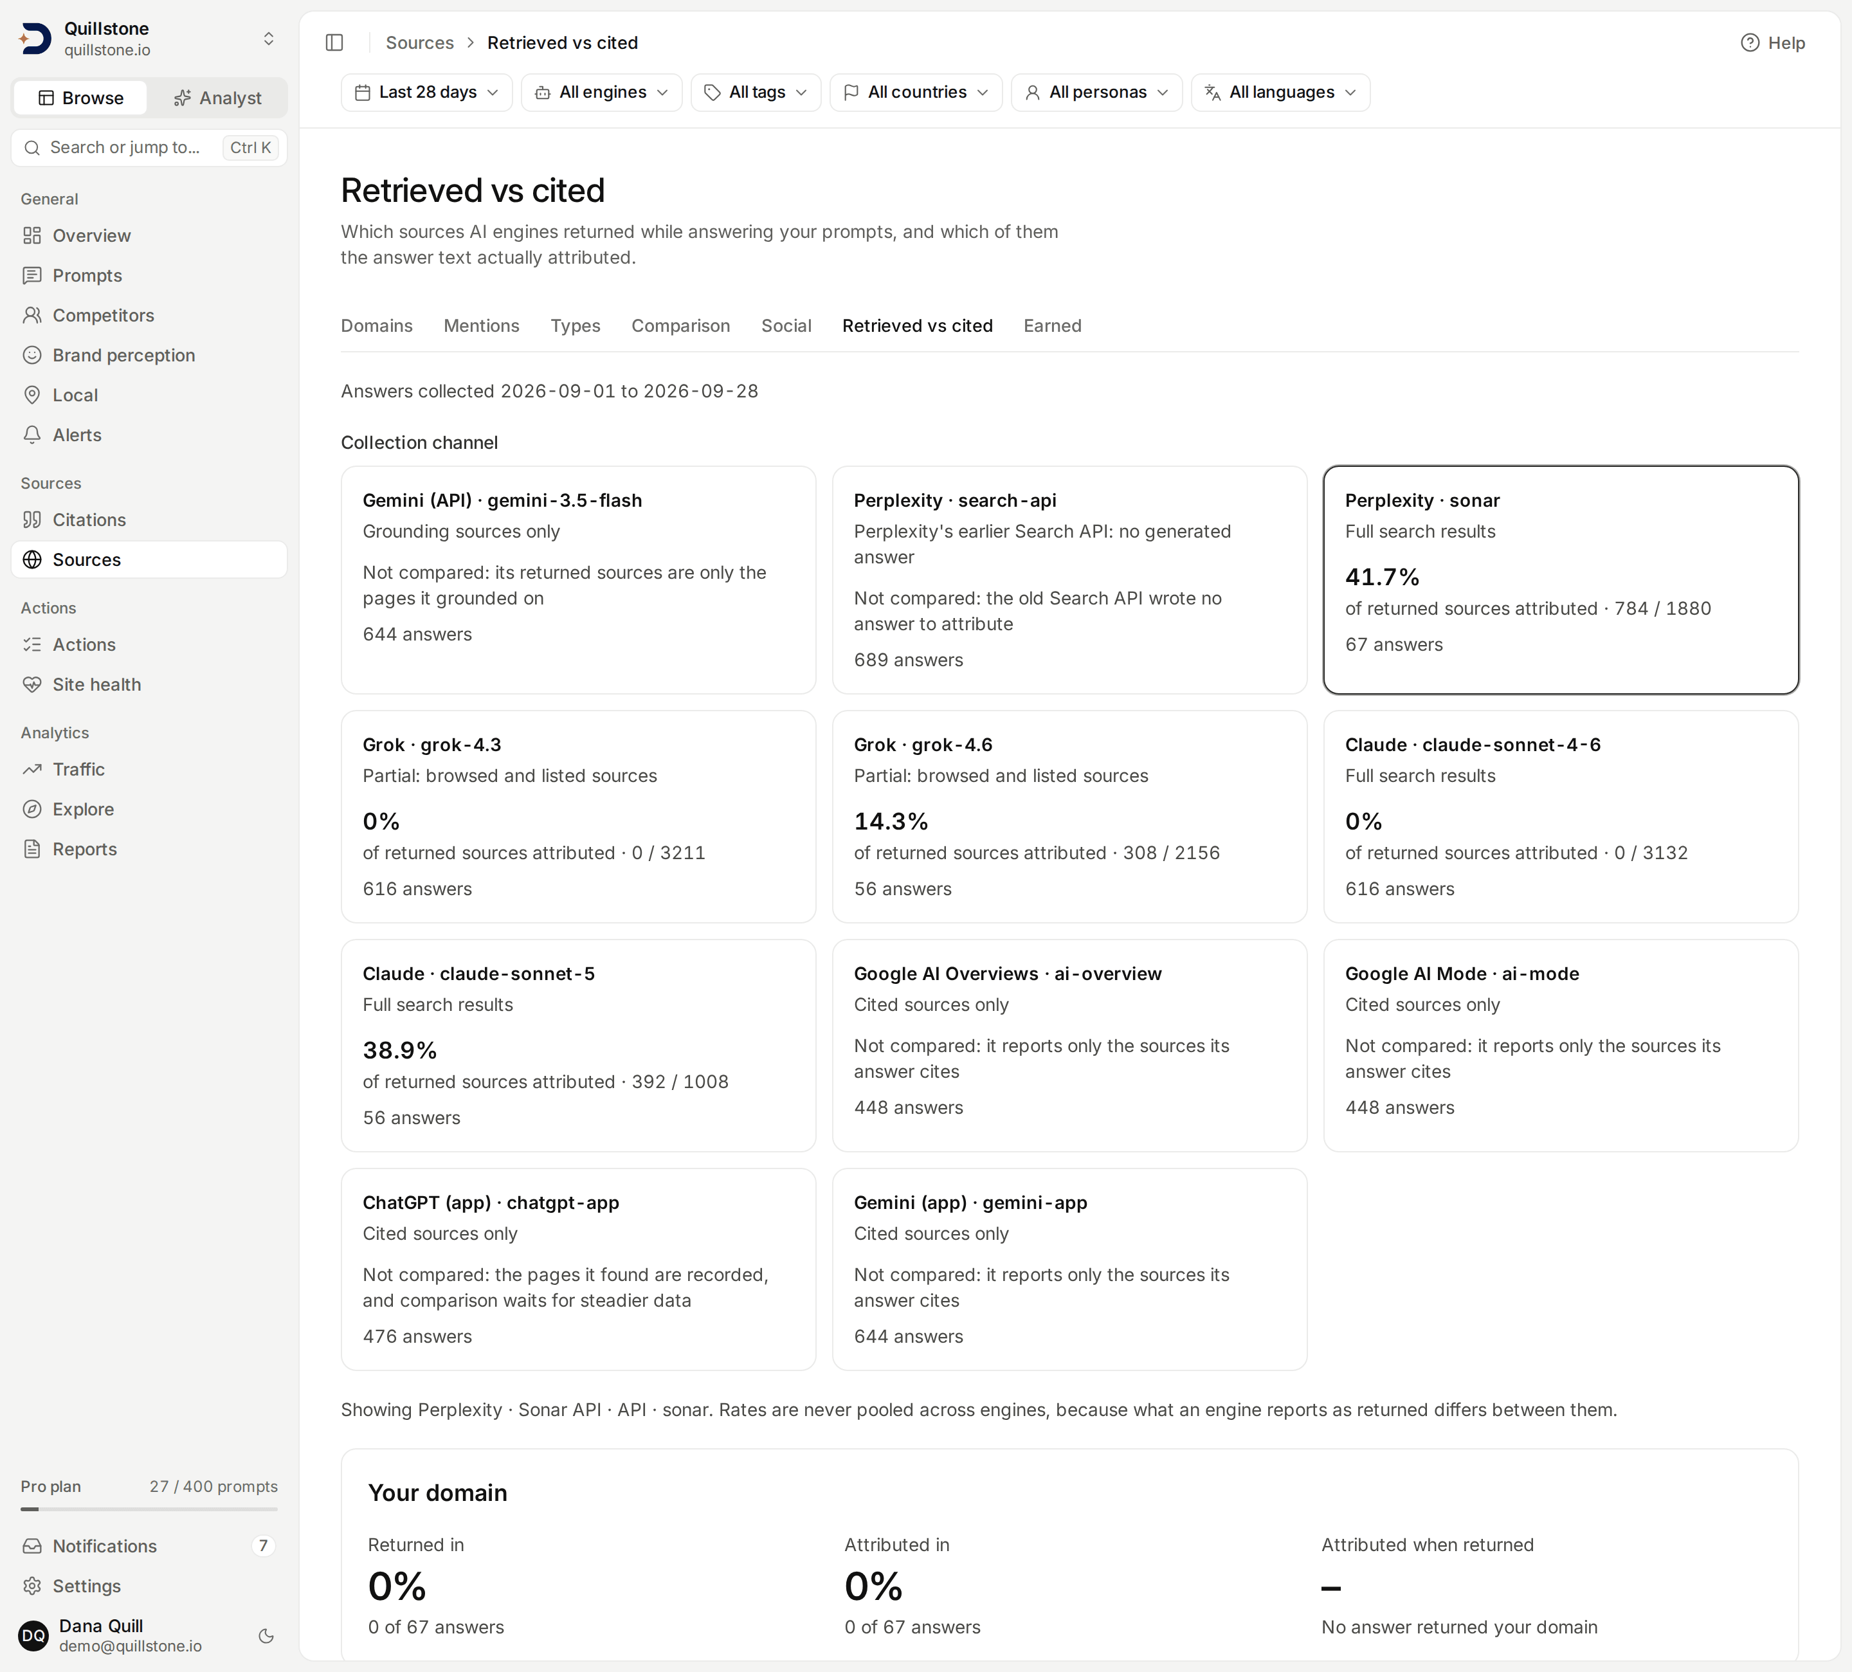Switch to the Social tab
The image size is (1852, 1672).
coord(786,325)
